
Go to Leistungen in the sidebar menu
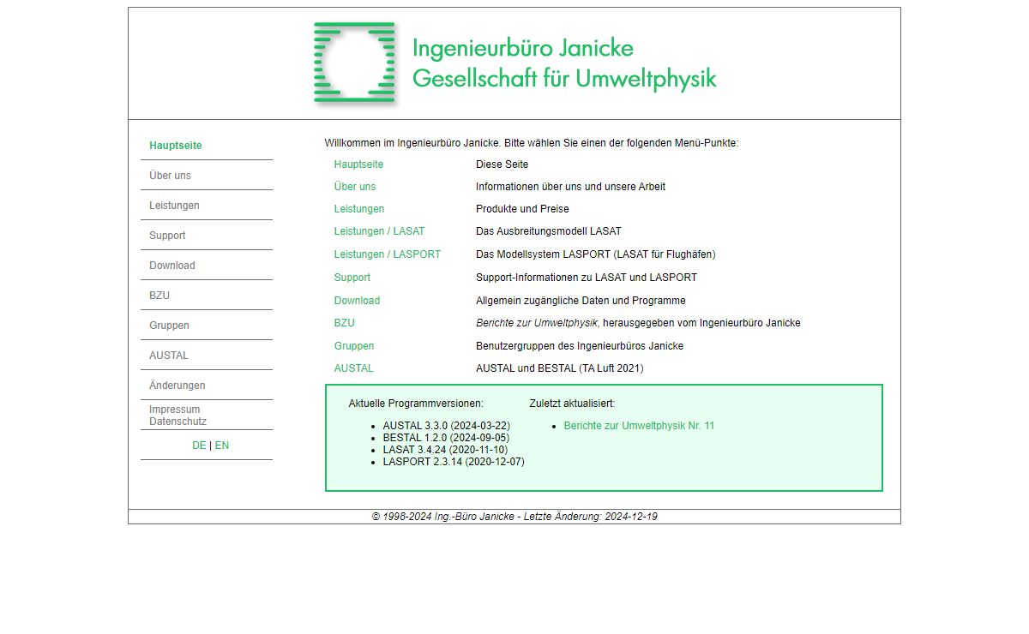174,206
